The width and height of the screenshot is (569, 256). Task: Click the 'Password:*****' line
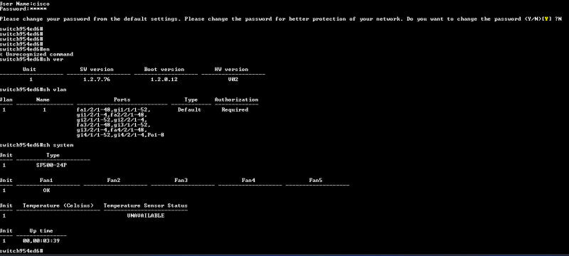coord(23,9)
